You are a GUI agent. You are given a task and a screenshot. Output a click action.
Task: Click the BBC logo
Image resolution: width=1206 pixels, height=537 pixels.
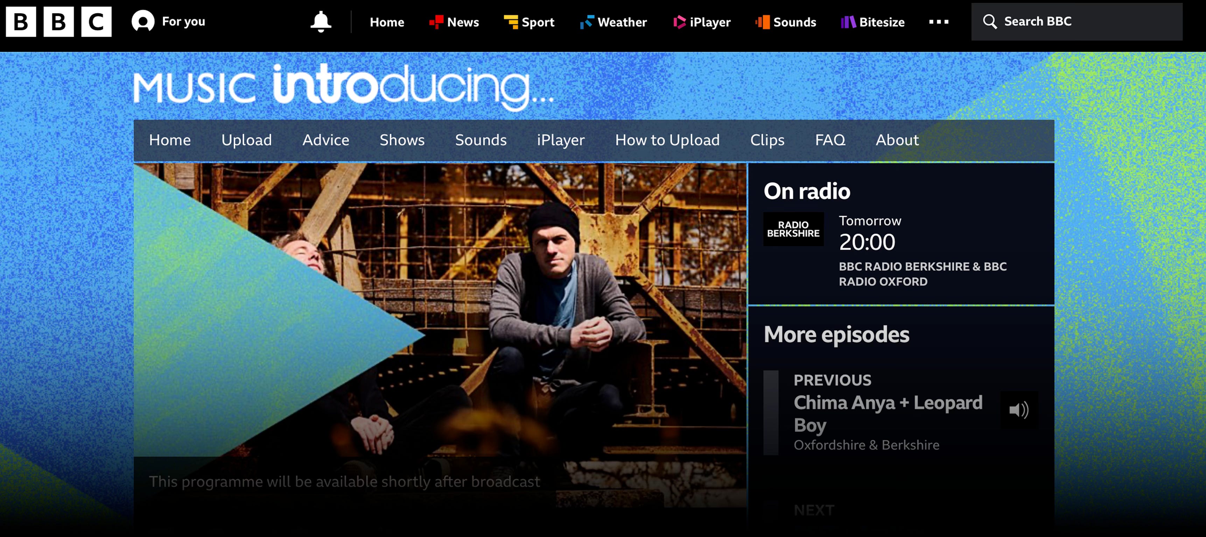point(58,22)
